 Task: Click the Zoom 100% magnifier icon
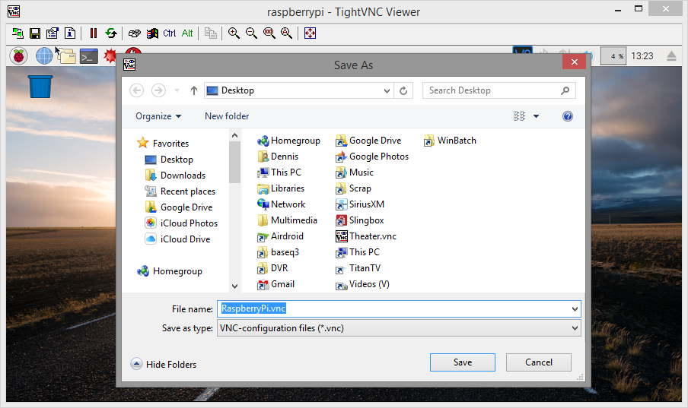[x=269, y=33]
